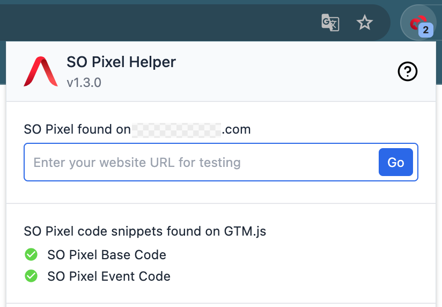Click the blurred domain name before .com

tap(176, 129)
